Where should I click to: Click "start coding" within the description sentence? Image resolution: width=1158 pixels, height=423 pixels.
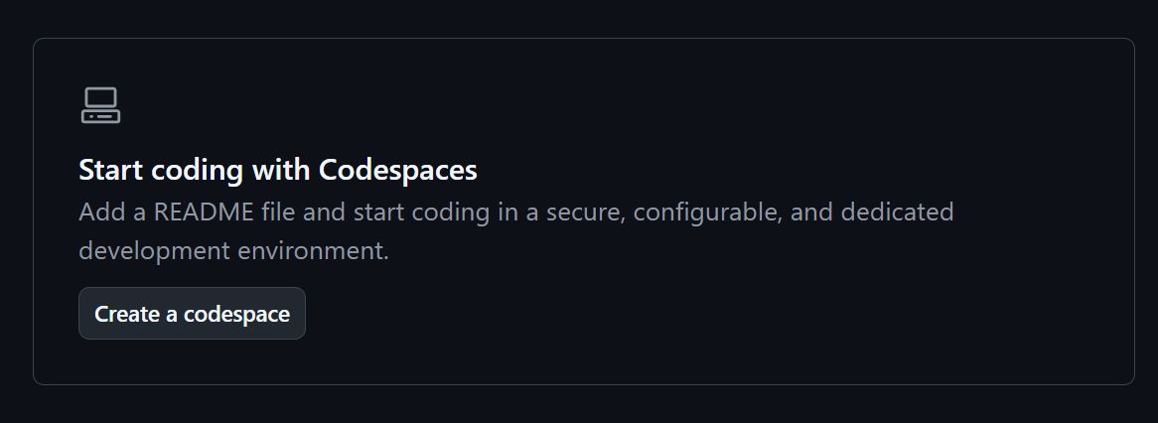[x=422, y=213]
